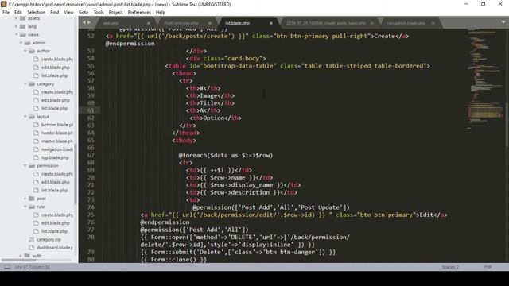Open list.blade.php under author folder
The height and width of the screenshot is (286, 509).
55,75
